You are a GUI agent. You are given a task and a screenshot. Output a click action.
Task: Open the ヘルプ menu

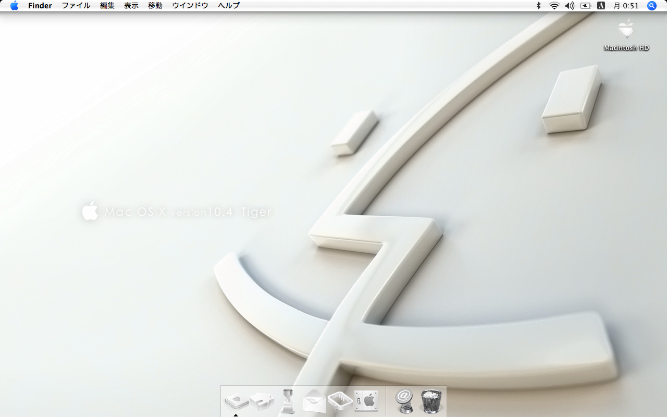(x=229, y=6)
